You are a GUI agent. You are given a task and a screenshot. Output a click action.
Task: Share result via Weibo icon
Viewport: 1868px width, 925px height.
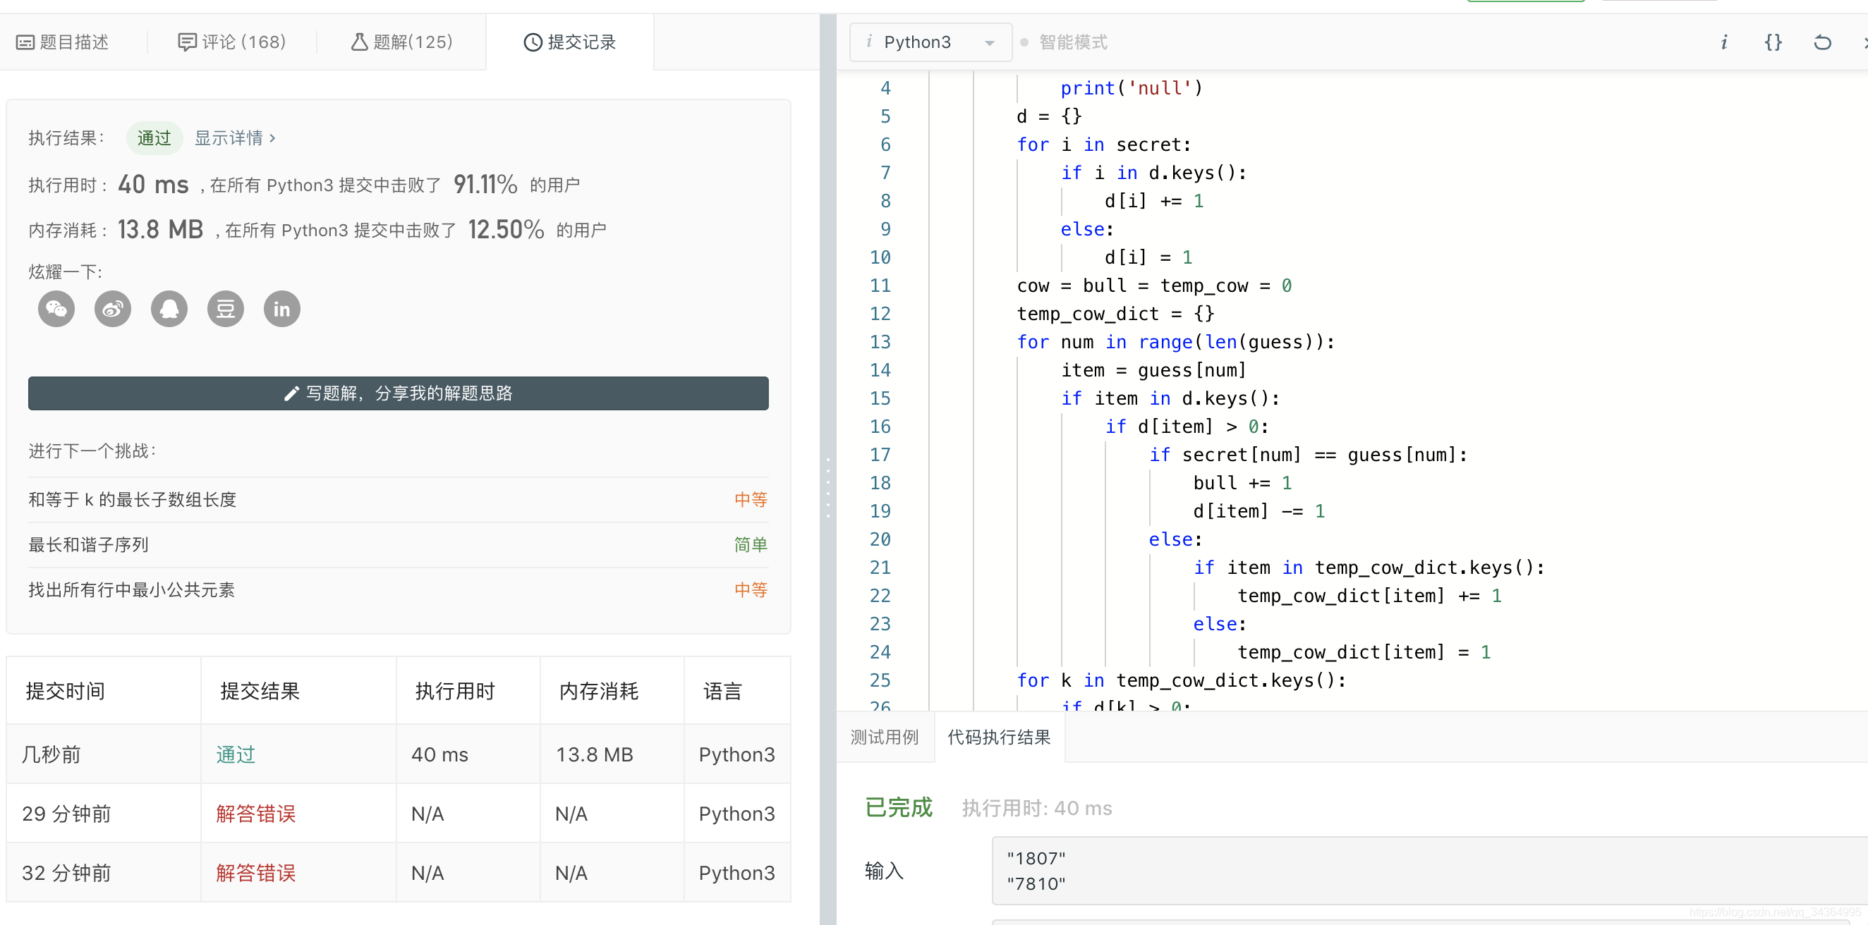click(113, 310)
